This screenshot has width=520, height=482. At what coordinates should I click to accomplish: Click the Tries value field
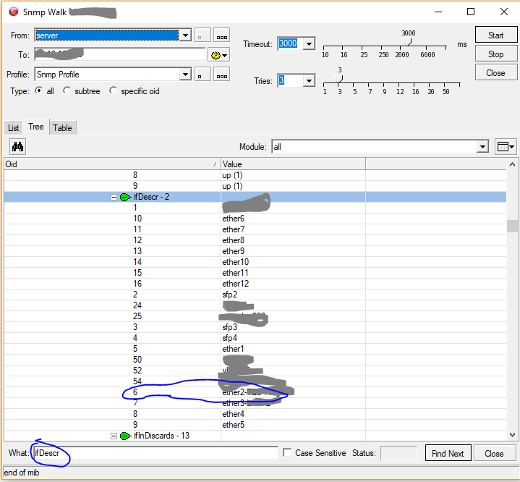(x=290, y=80)
